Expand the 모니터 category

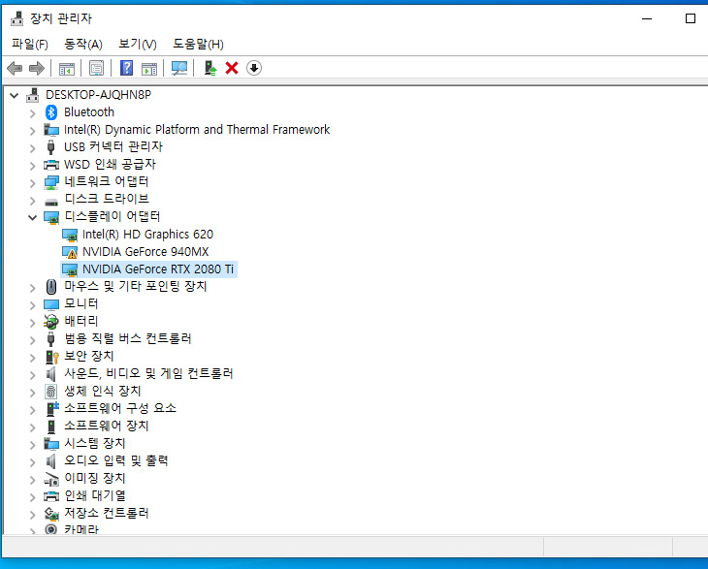click(32, 305)
